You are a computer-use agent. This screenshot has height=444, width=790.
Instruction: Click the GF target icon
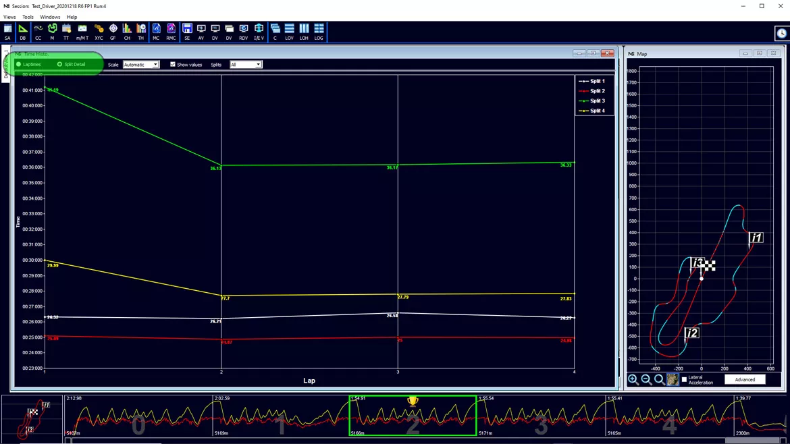coord(113,31)
